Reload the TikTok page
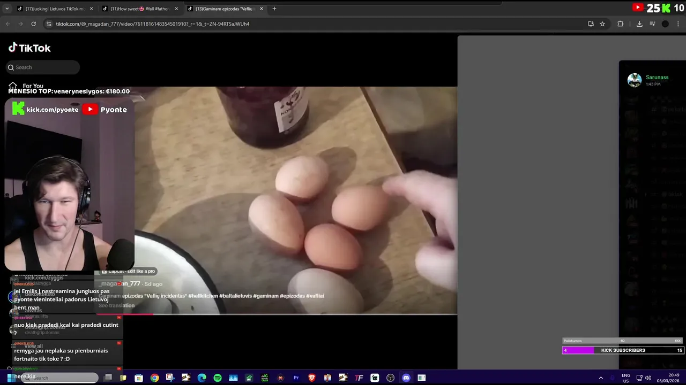Image resolution: width=686 pixels, height=385 pixels. (33, 24)
